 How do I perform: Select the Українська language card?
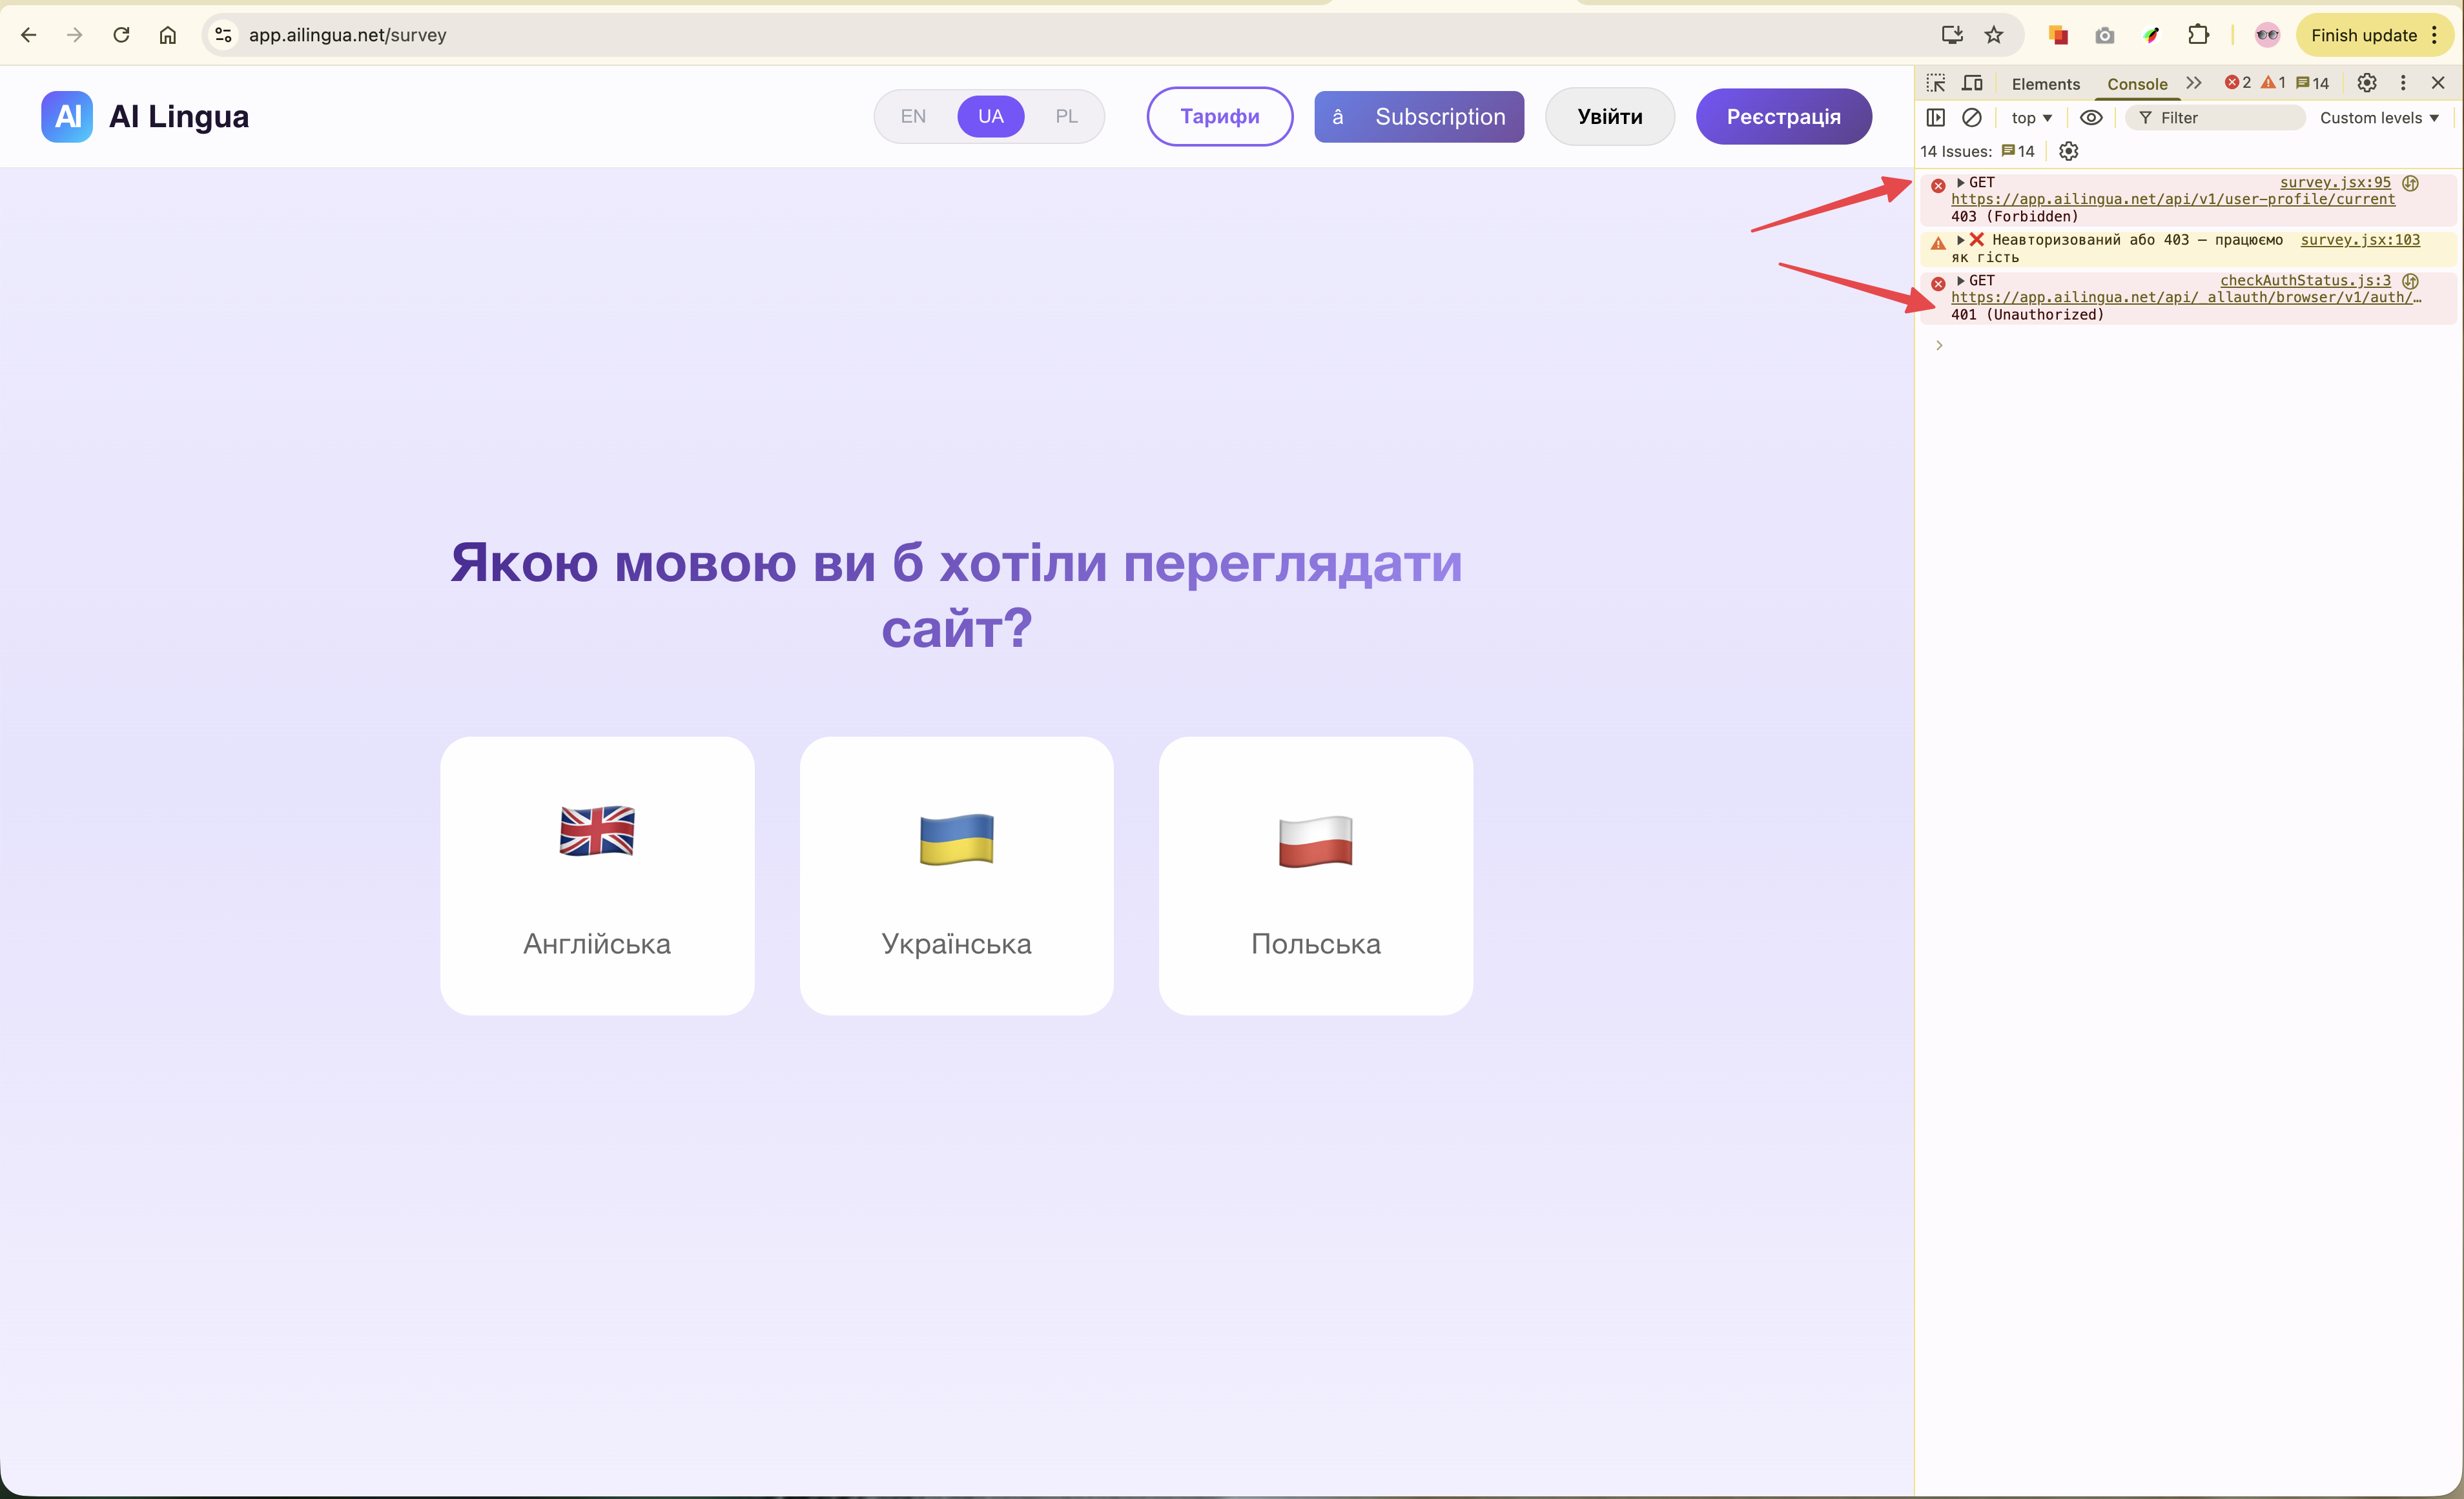tap(956, 876)
